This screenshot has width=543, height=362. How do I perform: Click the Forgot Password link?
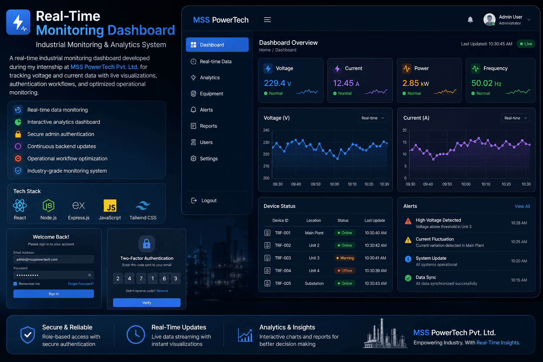[x=81, y=284]
